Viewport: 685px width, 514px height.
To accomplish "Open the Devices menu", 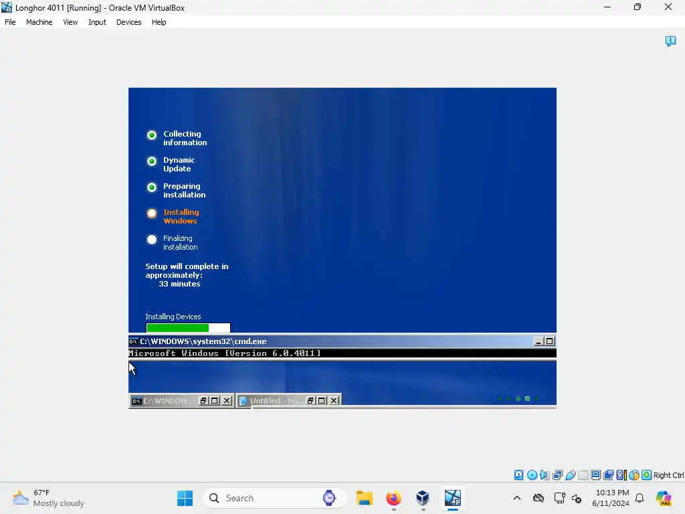I will [x=128, y=22].
